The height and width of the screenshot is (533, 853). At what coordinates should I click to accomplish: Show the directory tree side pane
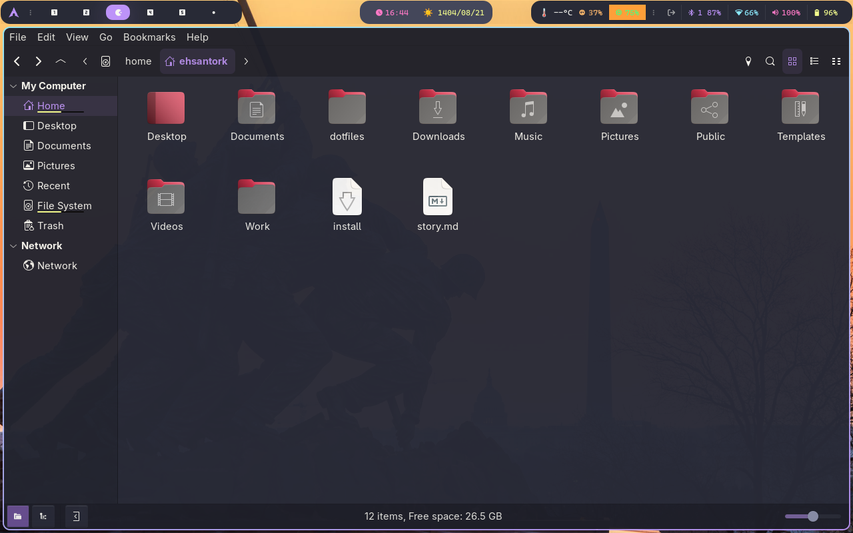43,516
